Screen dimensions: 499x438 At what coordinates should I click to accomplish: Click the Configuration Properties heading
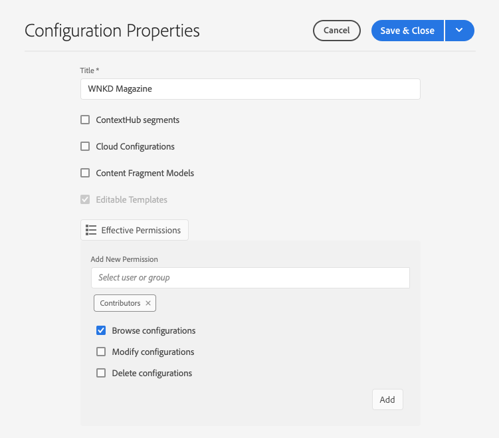112,31
